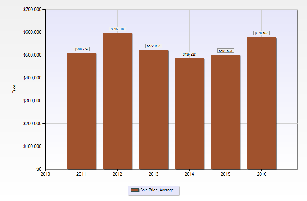Image resolution: width=307 pixels, height=201 pixels.
Task: Select the $501,523 value label
Action: click(x=225, y=51)
